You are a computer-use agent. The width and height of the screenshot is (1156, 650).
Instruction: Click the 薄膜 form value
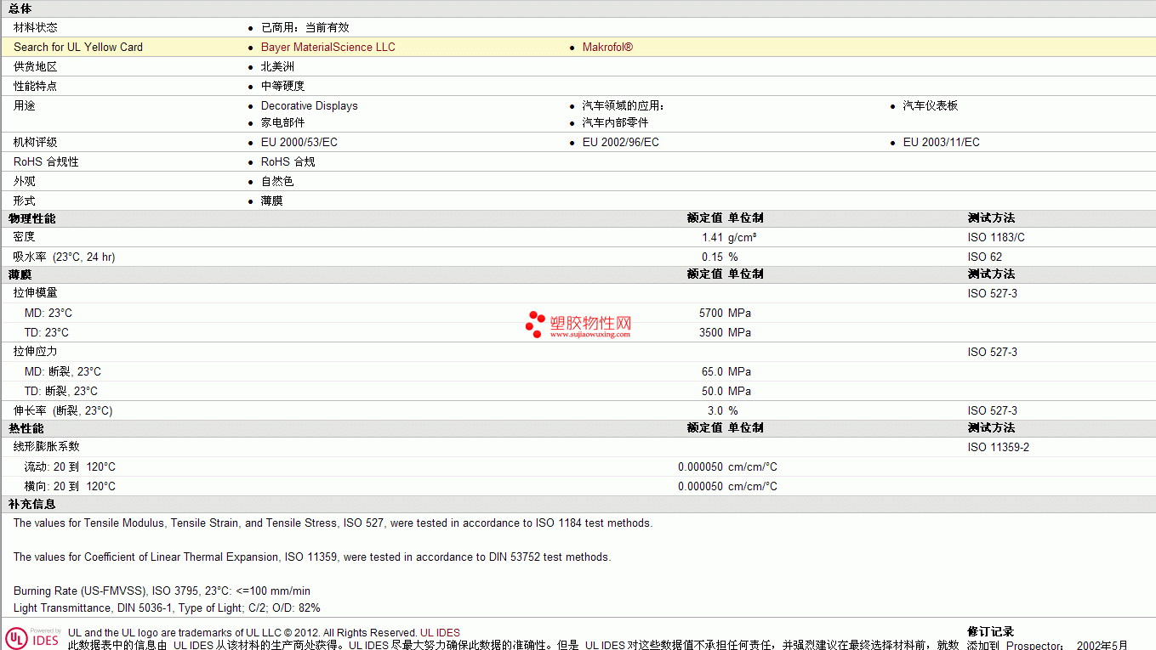coord(272,201)
